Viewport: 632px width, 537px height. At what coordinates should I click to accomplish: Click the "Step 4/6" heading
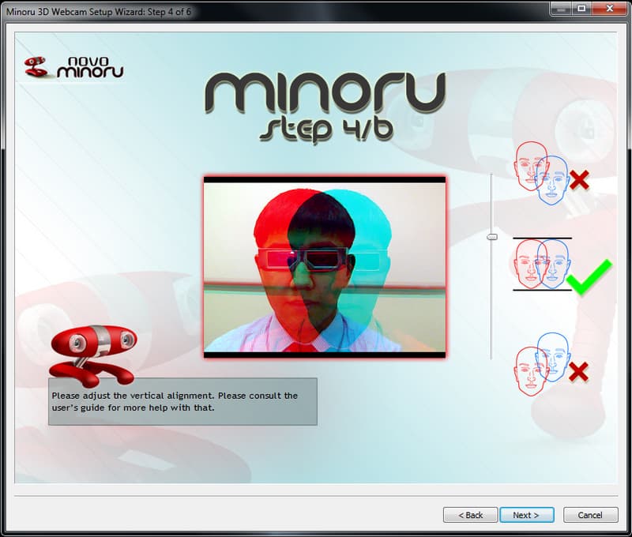click(326, 129)
